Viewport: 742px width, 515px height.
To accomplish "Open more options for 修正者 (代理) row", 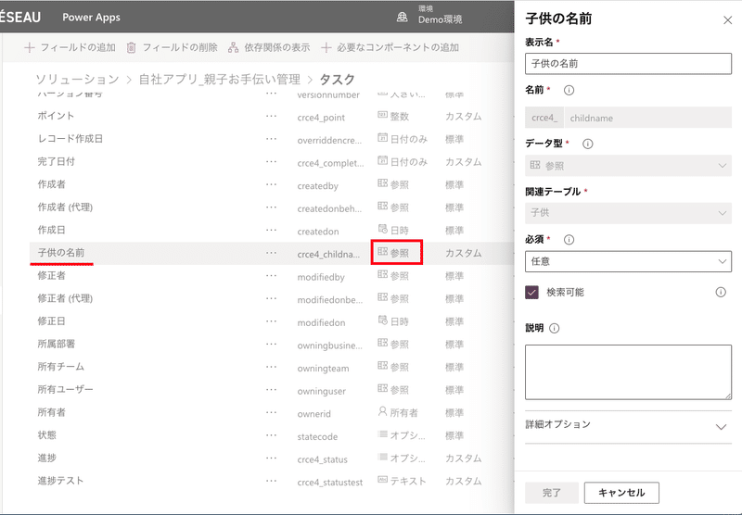I will click(271, 298).
